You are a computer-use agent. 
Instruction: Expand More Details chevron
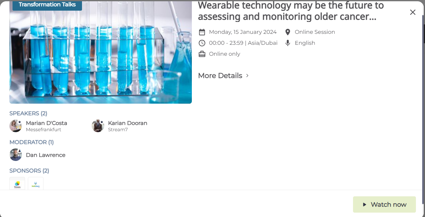(247, 76)
